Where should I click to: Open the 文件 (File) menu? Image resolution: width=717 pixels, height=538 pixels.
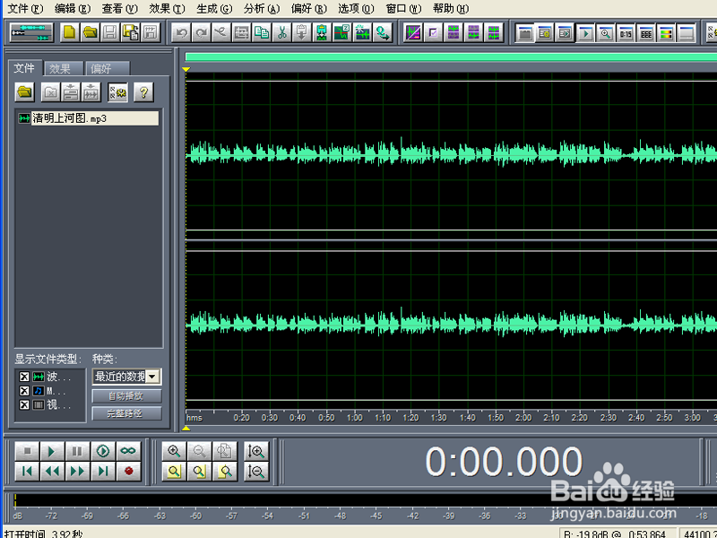click(x=26, y=8)
